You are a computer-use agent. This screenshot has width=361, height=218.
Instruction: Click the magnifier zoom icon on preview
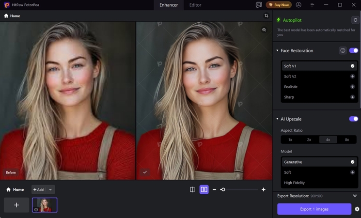tap(264, 30)
